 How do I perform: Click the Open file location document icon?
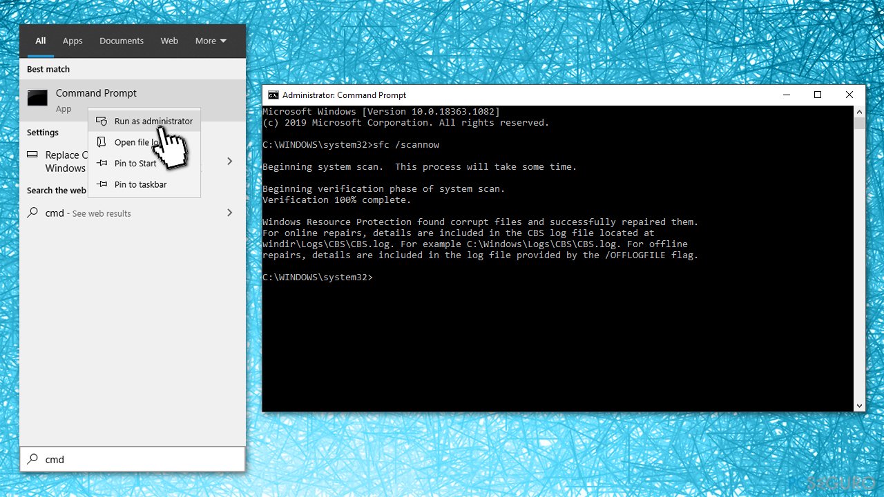click(x=102, y=142)
